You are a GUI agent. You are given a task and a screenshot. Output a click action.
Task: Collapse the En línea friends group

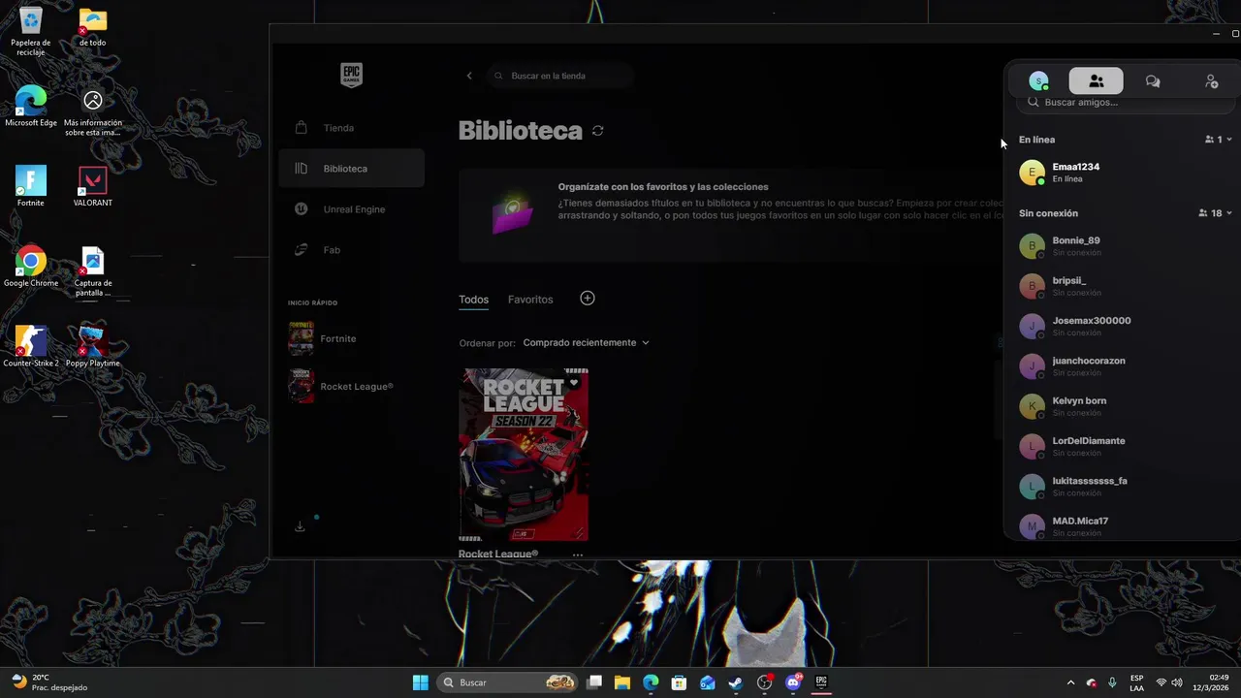pos(1229,140)
